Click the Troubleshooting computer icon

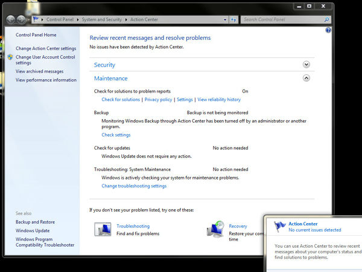103,230
